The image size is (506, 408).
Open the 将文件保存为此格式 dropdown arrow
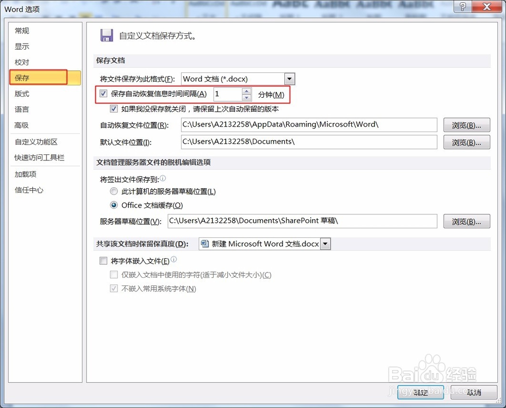(x=289, y=79)
